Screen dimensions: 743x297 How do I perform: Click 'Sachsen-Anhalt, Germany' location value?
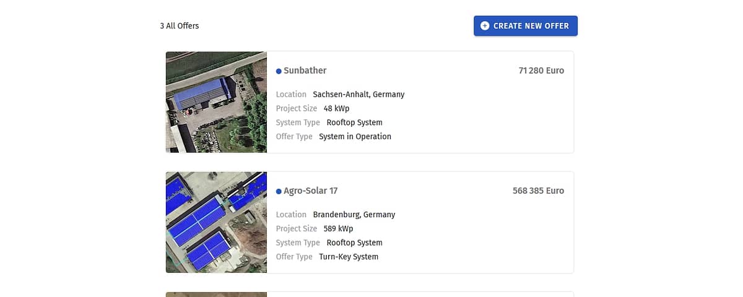click(x=358, y=95)
